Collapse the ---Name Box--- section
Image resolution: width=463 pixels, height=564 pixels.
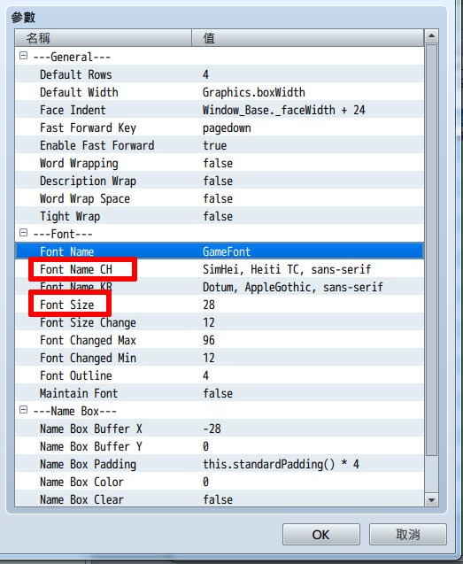pos(23,410)
